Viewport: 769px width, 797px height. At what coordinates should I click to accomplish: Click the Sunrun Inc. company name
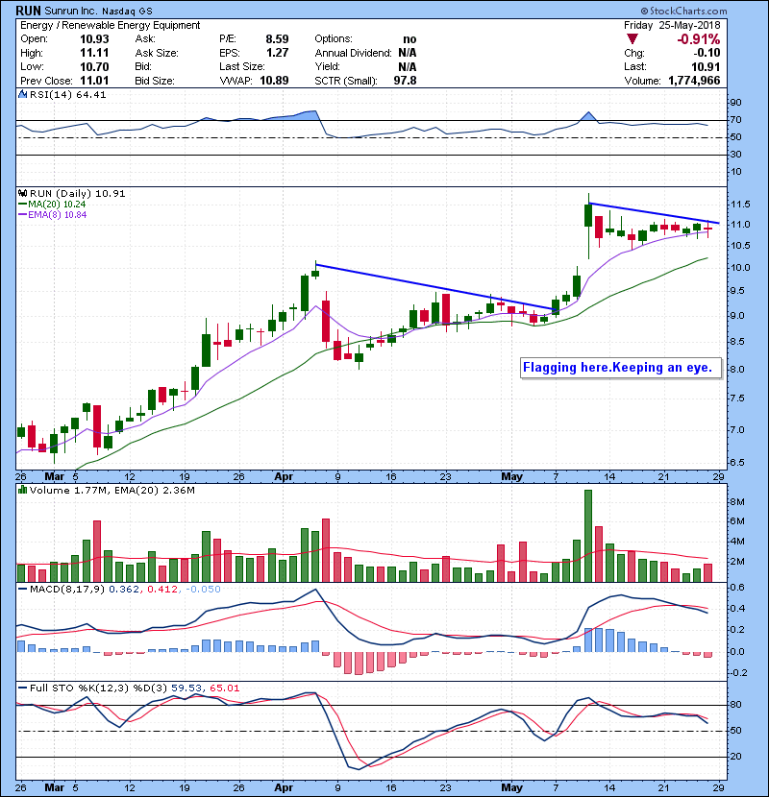(x=71, y=11)
